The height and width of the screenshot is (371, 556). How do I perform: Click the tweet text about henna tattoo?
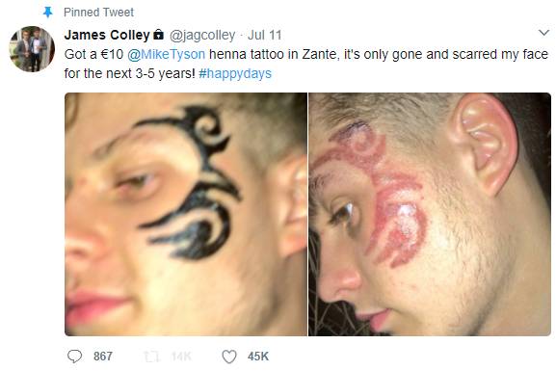306,64
